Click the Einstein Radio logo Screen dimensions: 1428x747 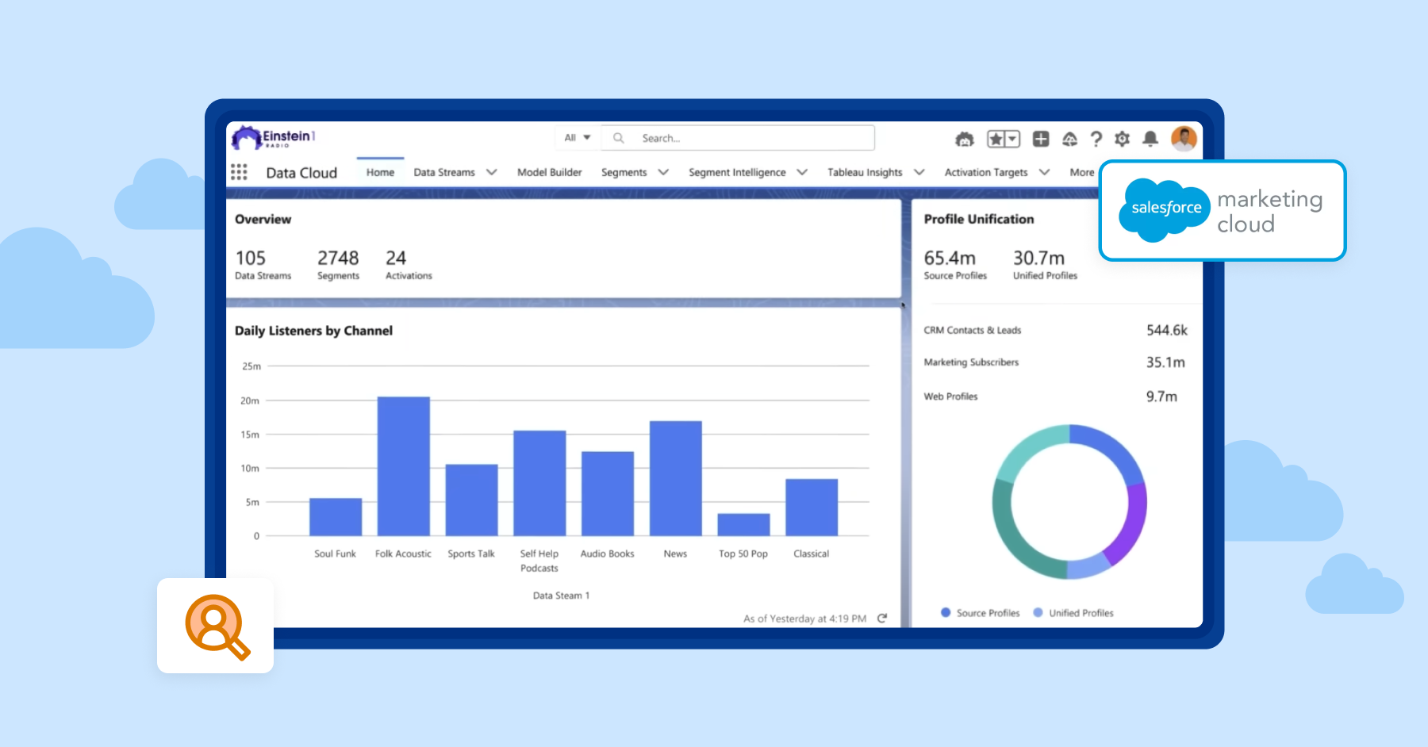[x=274, y=138]
